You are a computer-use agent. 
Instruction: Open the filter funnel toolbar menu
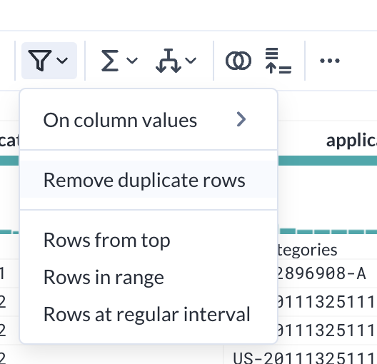point(49,61)
